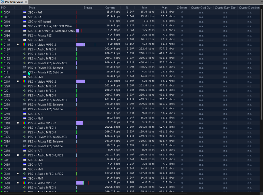Viewport: 263px width, 195px height.
Task: Click the private PES icon of PID 0084
Action: [x=25, y=35]
